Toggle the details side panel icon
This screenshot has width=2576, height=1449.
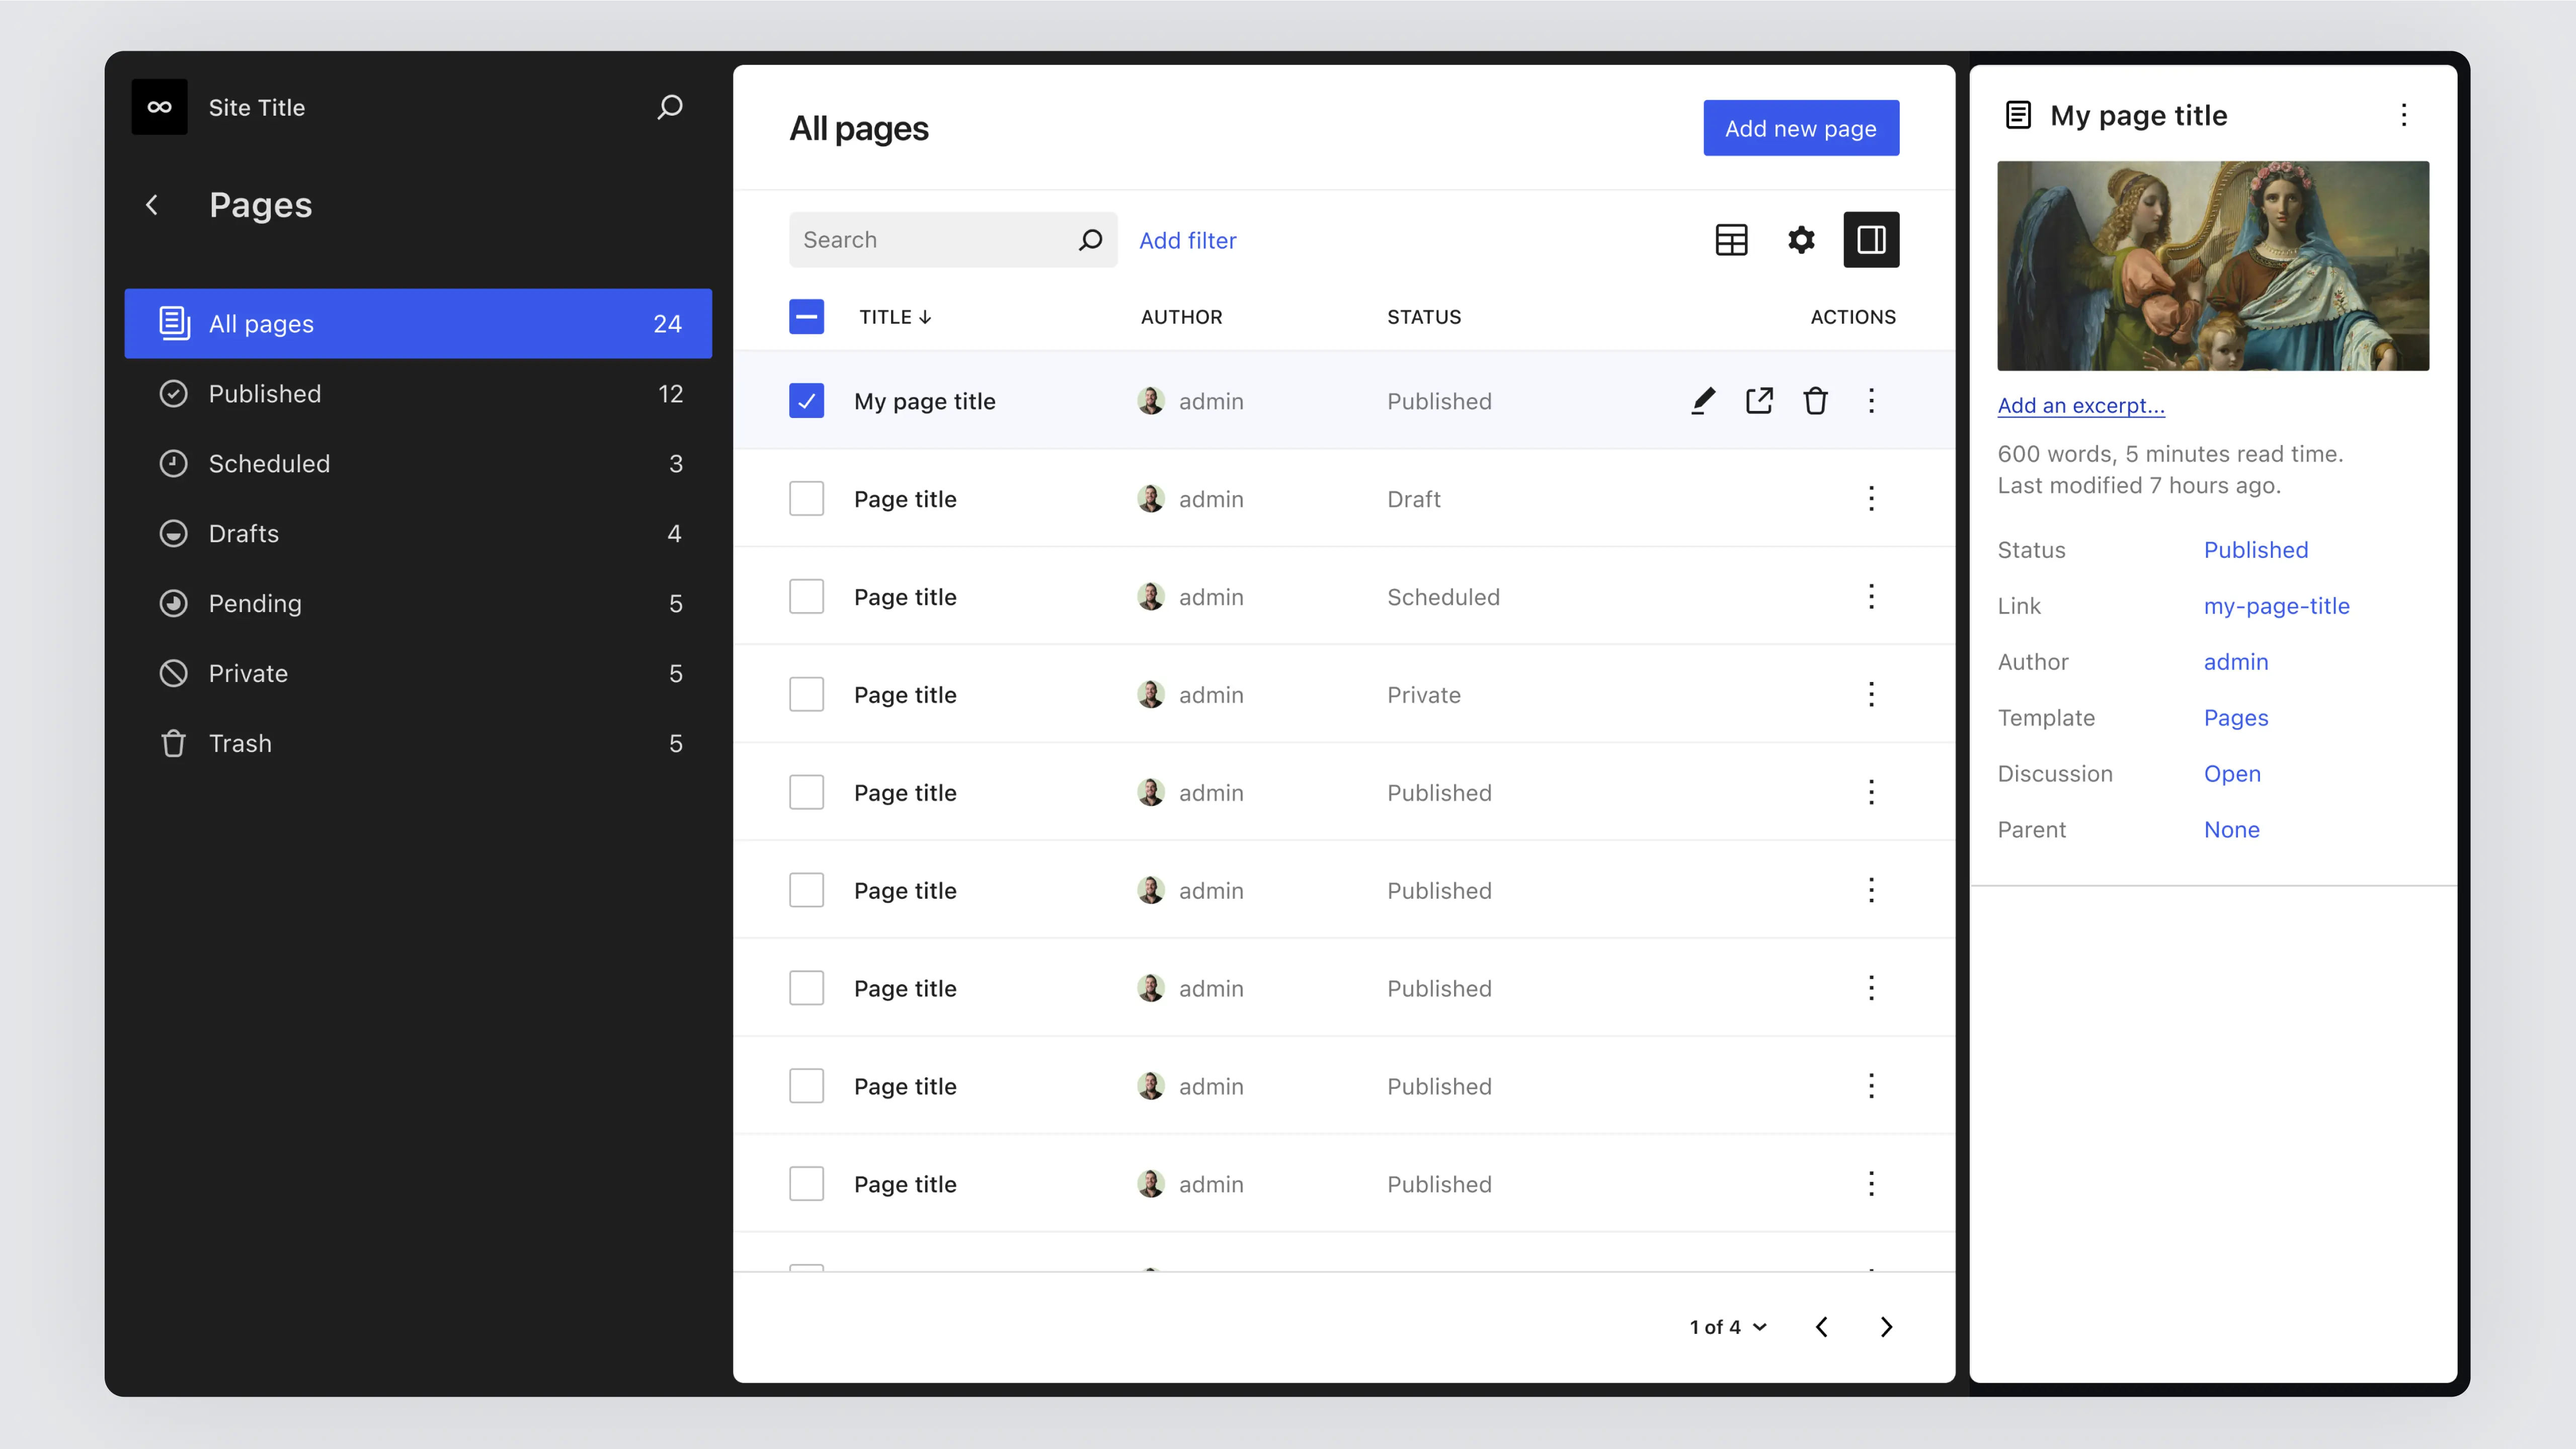1871,240
